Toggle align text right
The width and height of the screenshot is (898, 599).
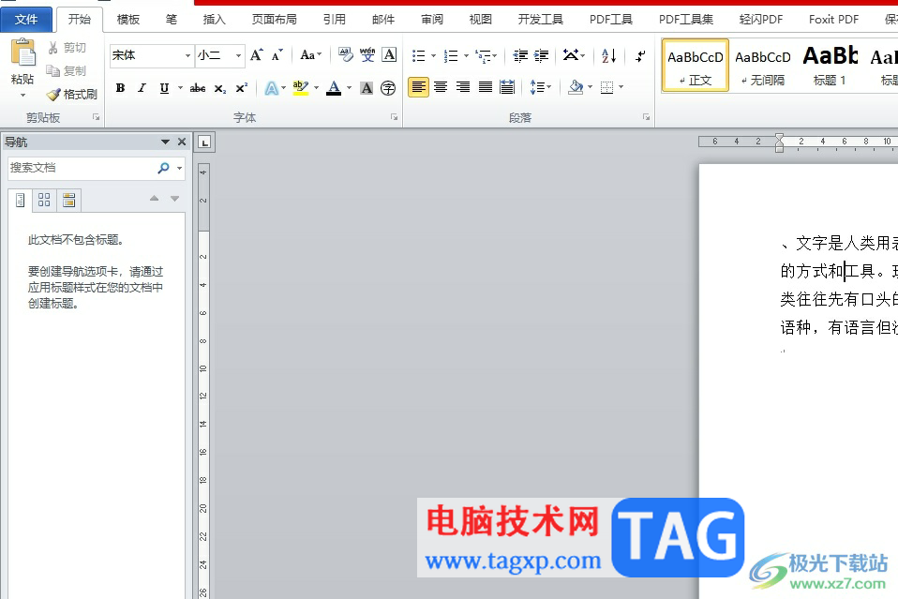coord(463,87)
